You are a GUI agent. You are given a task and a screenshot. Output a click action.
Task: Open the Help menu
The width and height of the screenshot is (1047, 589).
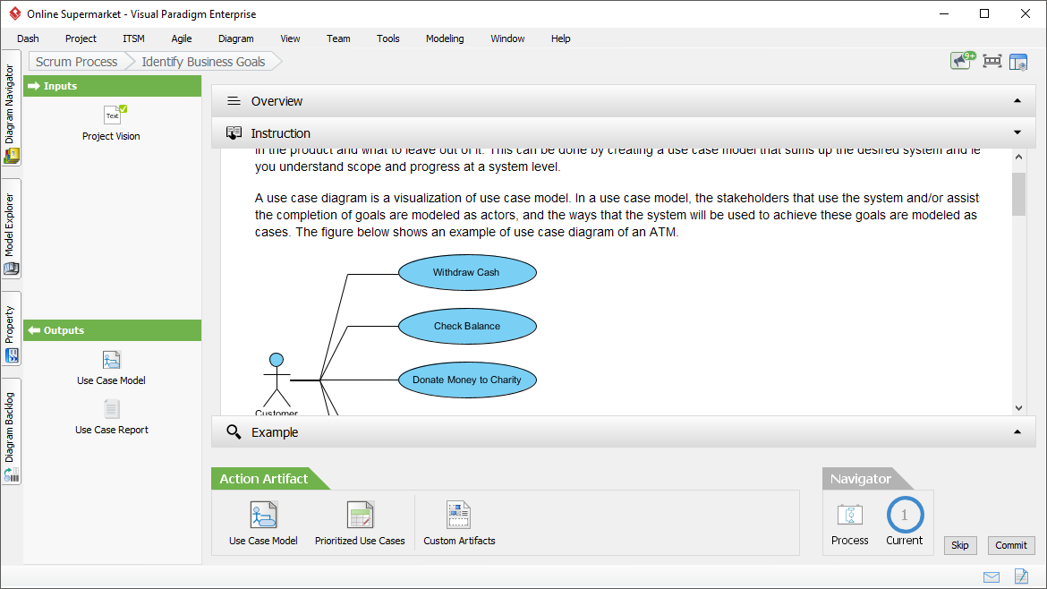[x=561, y=38]
